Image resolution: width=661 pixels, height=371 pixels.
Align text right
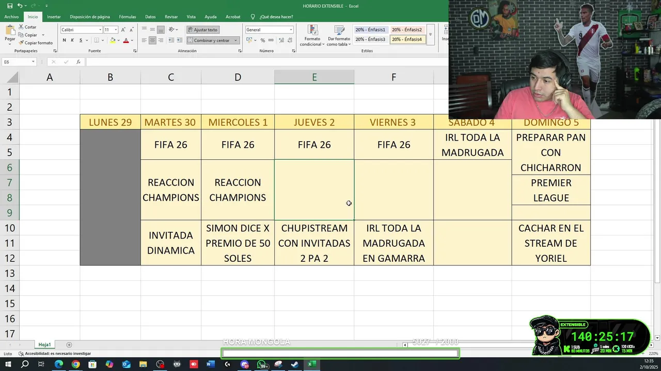(x=161, y=40)
